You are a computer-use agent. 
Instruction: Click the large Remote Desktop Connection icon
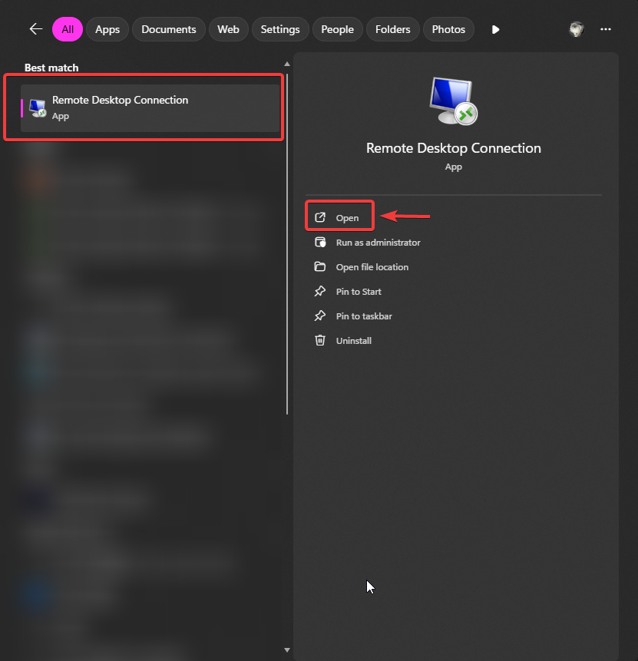[453, 101]
